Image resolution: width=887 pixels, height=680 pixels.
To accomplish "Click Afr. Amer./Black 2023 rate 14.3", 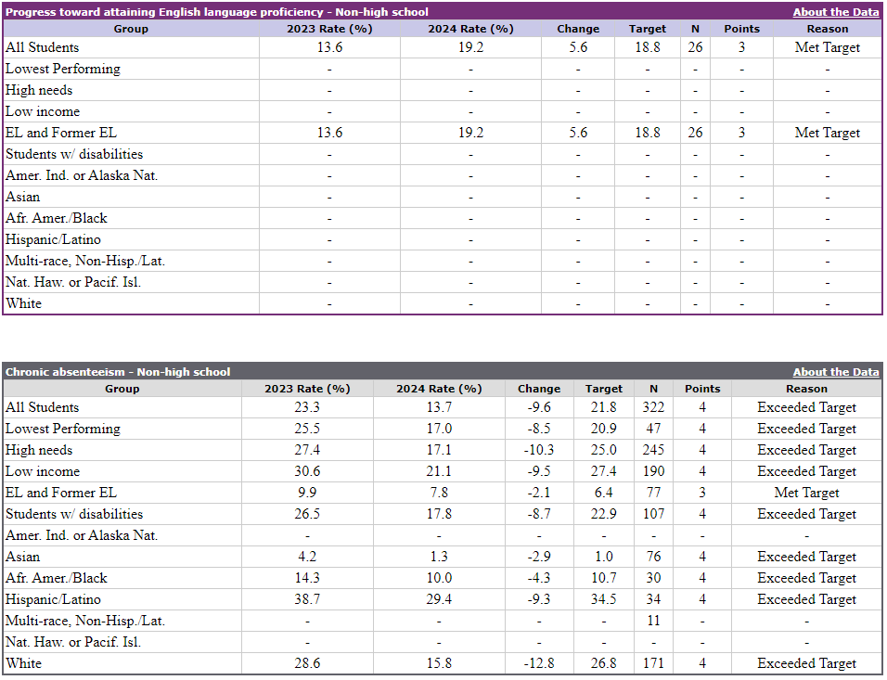I will (x=307, y=578).
